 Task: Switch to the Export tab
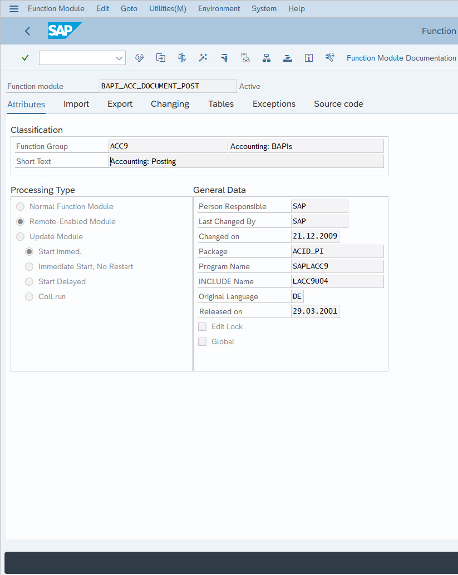pyautogui.click(x=120, y=104)
